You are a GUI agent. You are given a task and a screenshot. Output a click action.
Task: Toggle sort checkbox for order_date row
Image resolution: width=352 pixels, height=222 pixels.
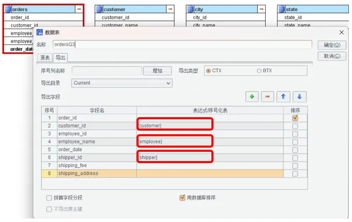295,150
